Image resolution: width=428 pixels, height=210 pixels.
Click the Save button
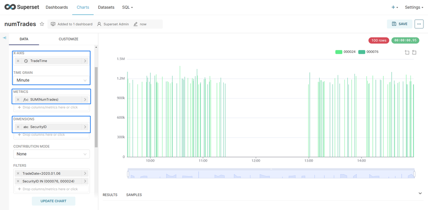tap(400, 24)
